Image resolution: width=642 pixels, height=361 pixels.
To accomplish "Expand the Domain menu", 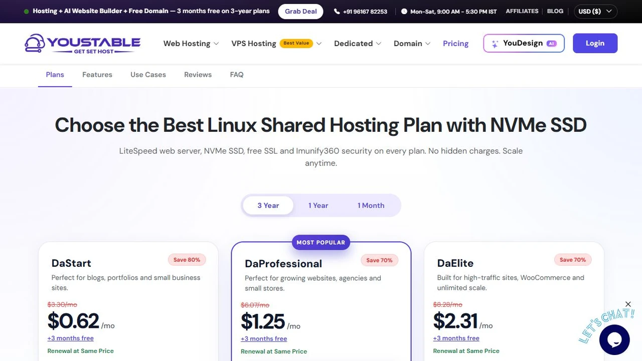I will [x=412, y=44].
